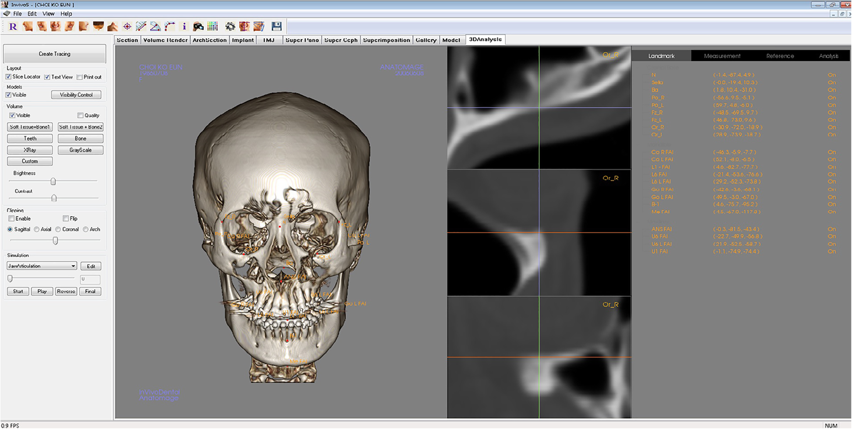This screenshot has width=852, height=429.
Task: Select the left profile face view icon
Action: pos(28,27)
